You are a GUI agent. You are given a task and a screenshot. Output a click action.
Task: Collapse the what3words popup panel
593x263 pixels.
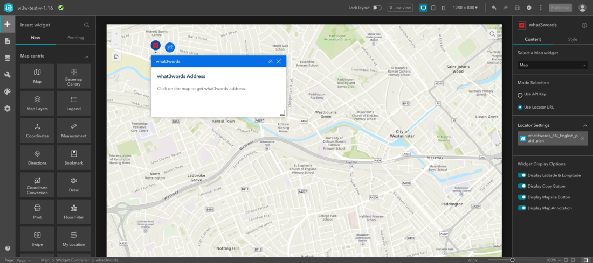pyautogui.click(x=271, y=61)
